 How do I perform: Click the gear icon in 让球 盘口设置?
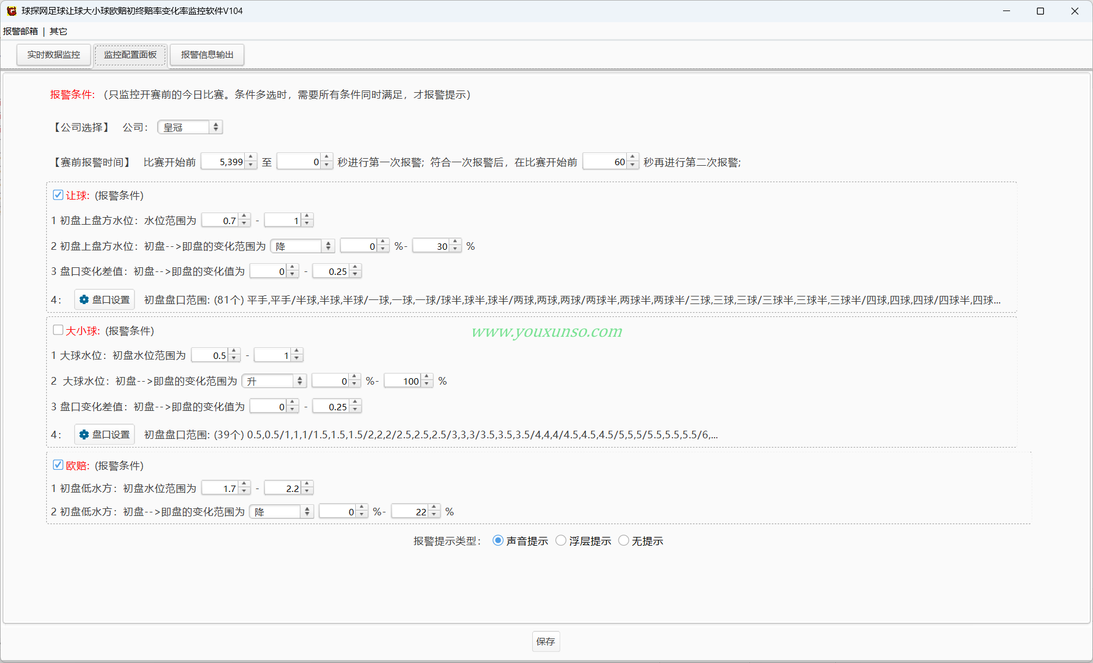(x=84, y=299)
